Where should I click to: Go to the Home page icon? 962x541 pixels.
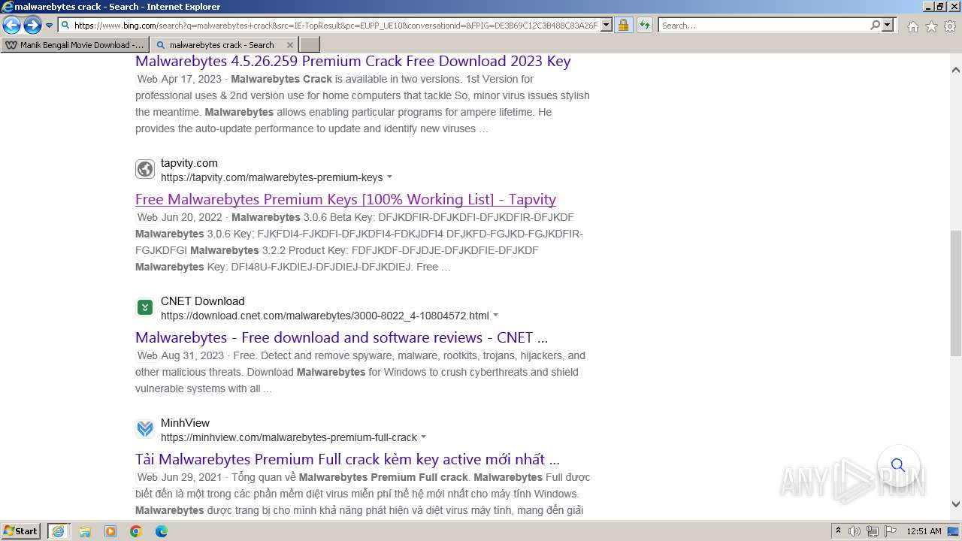[912, 26]
